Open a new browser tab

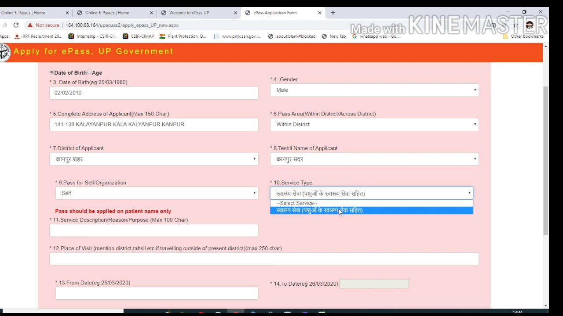click(x=333, y=13)
